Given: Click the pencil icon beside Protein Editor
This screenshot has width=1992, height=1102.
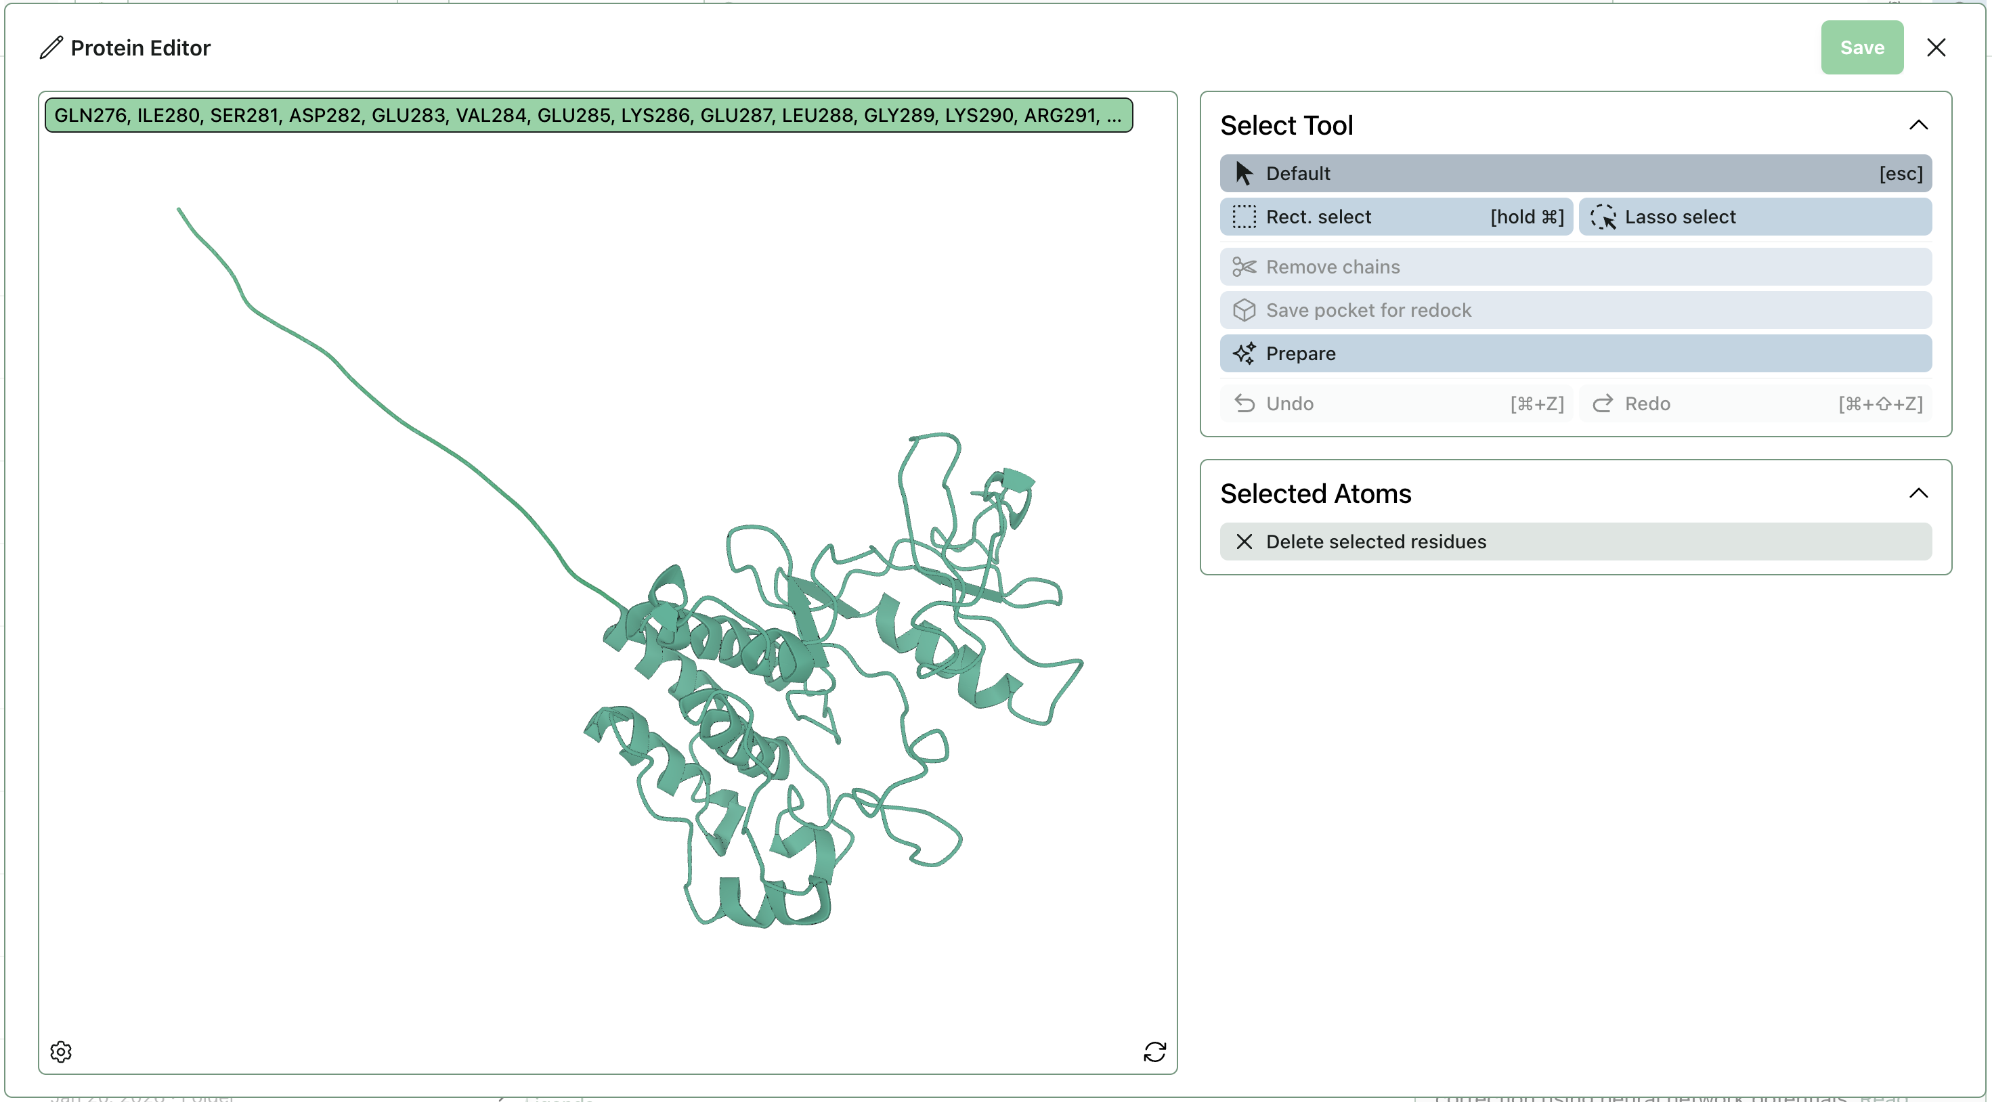Looking at the screenshot, I should 51,48.
